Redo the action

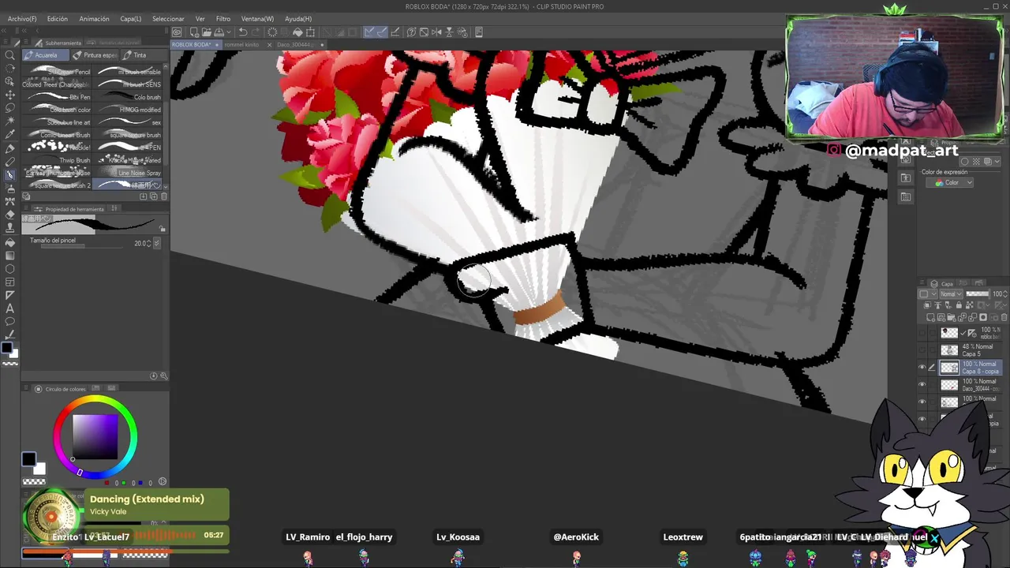coord(256,32)
